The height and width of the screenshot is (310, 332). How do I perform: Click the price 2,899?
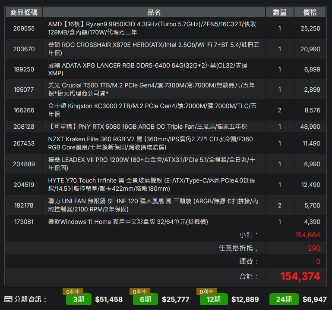[312, 90]
